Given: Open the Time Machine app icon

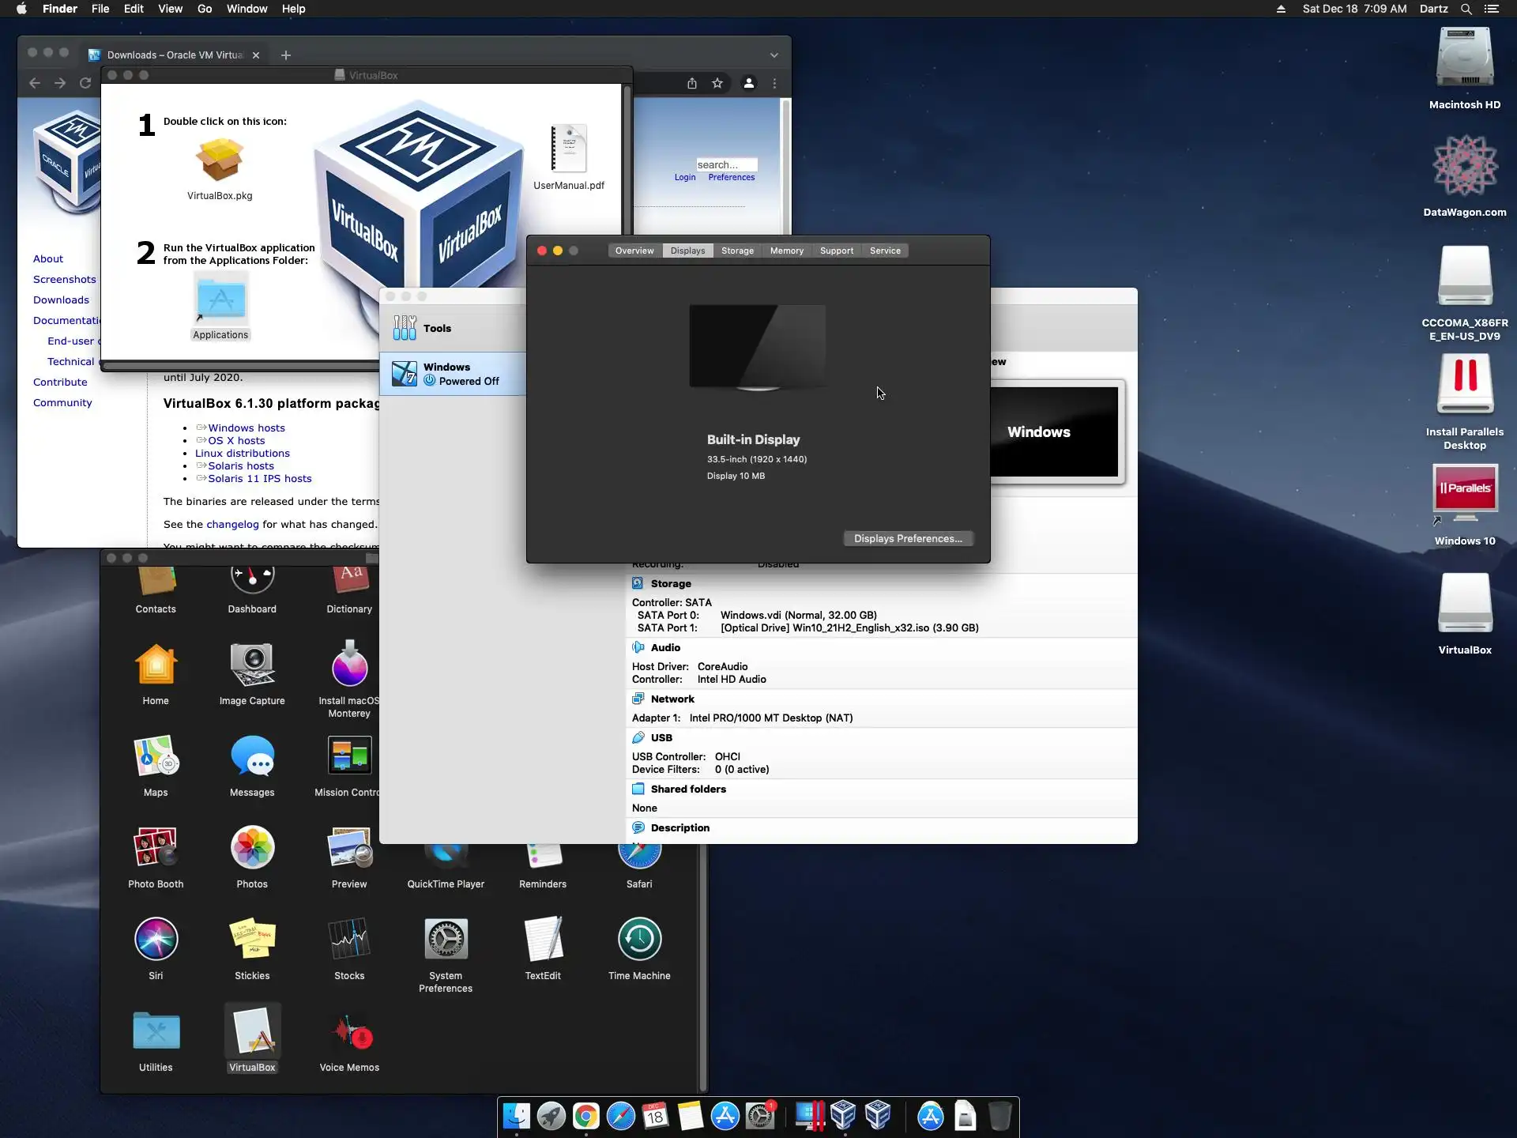Looking at the screenshot, I should pyautogui.click(x=639, y=940).
